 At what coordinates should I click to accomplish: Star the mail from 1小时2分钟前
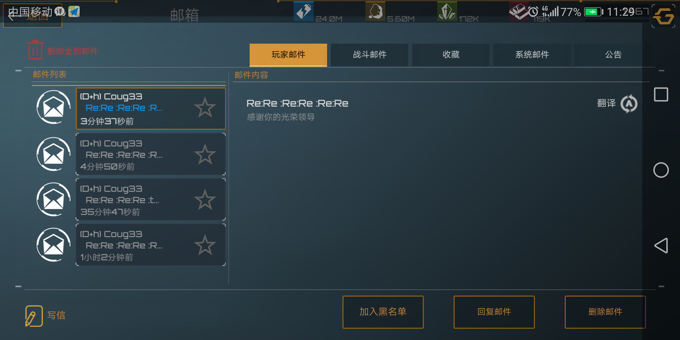click(205, 245)
